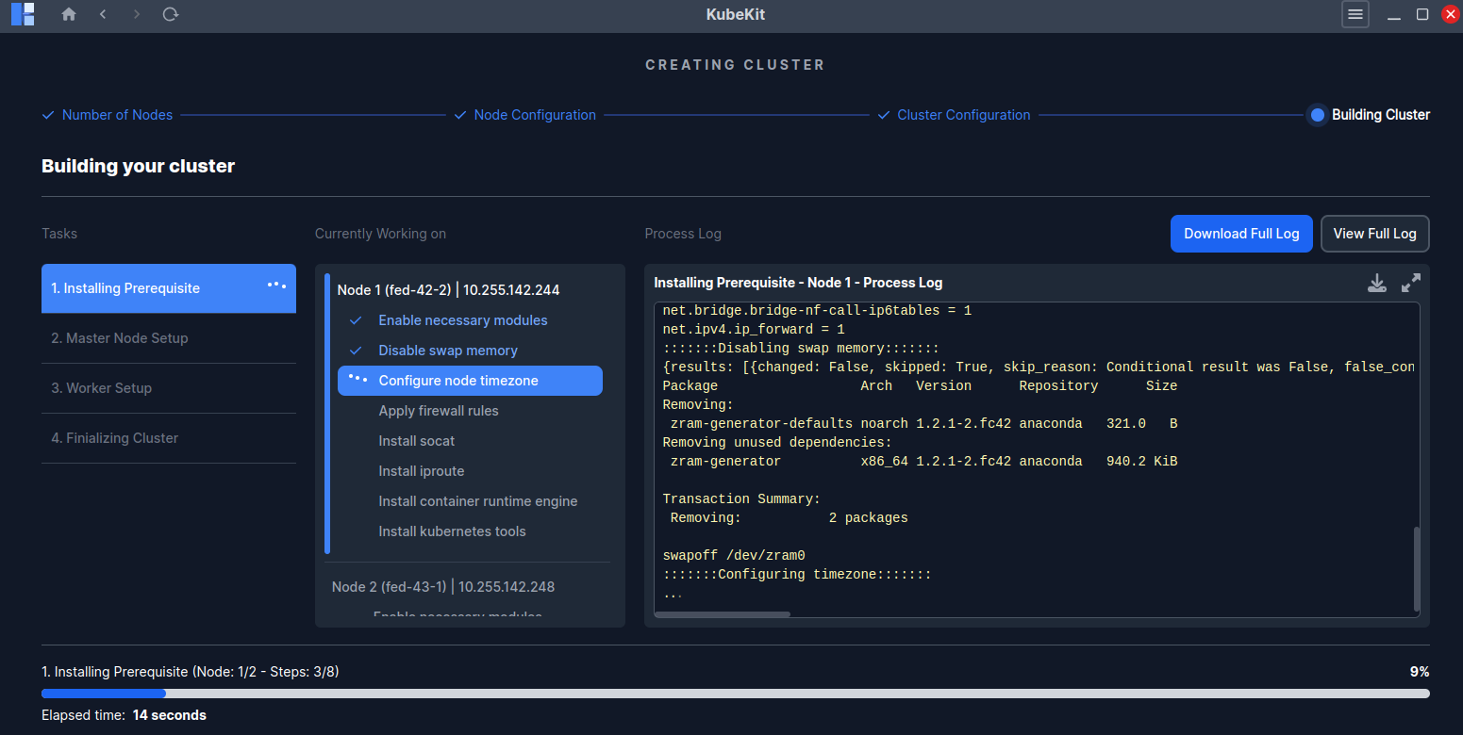1463x735 pixels.
Task: Select the Configure node timezone step
Action: 470,381
